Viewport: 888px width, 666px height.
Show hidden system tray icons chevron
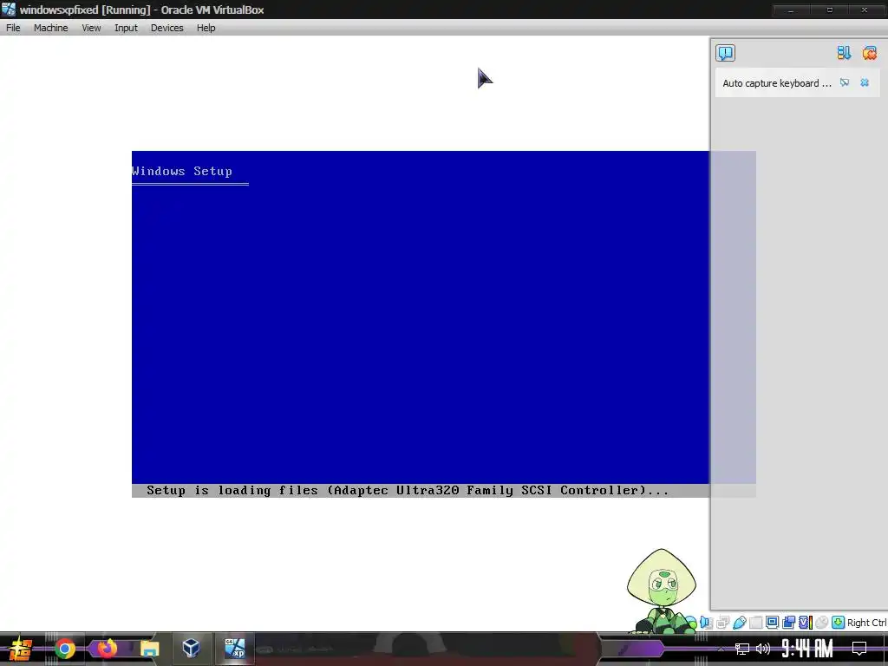click(721, 649)
